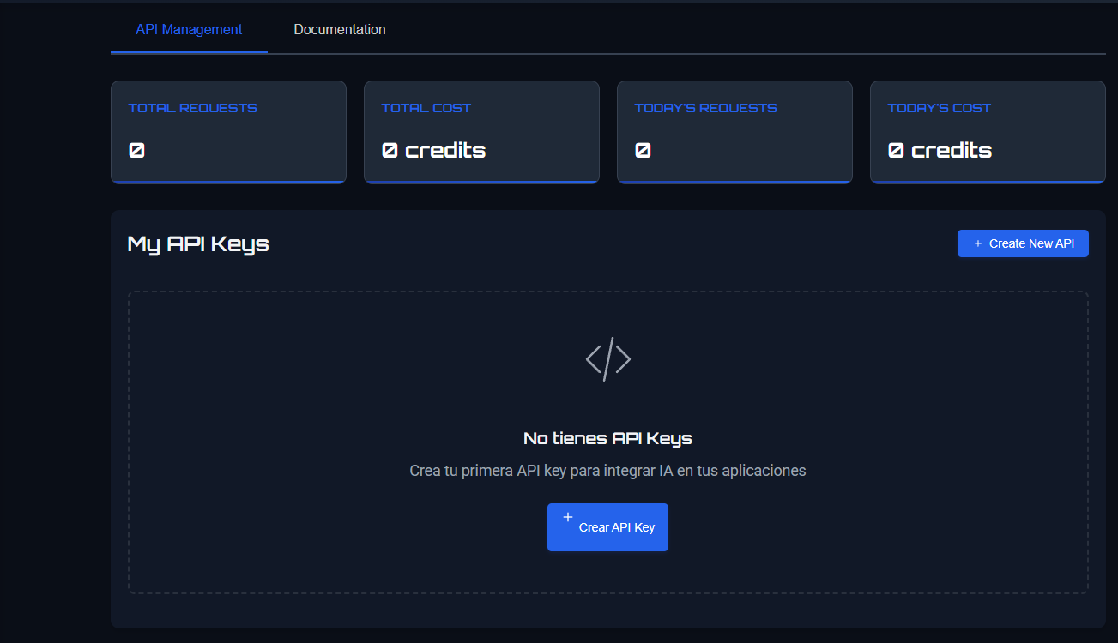Select the Total Cost credits card
The image size is (1118, 643).
pyautogui.click(x=481, y=131)
